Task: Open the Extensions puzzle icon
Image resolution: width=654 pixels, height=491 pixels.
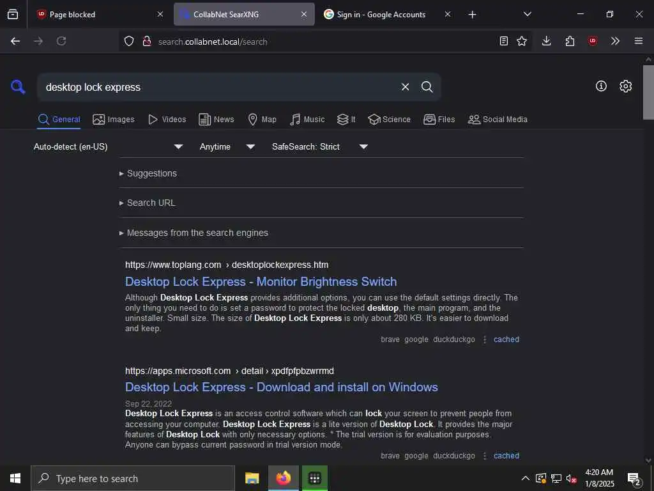Action: point(570,41)
